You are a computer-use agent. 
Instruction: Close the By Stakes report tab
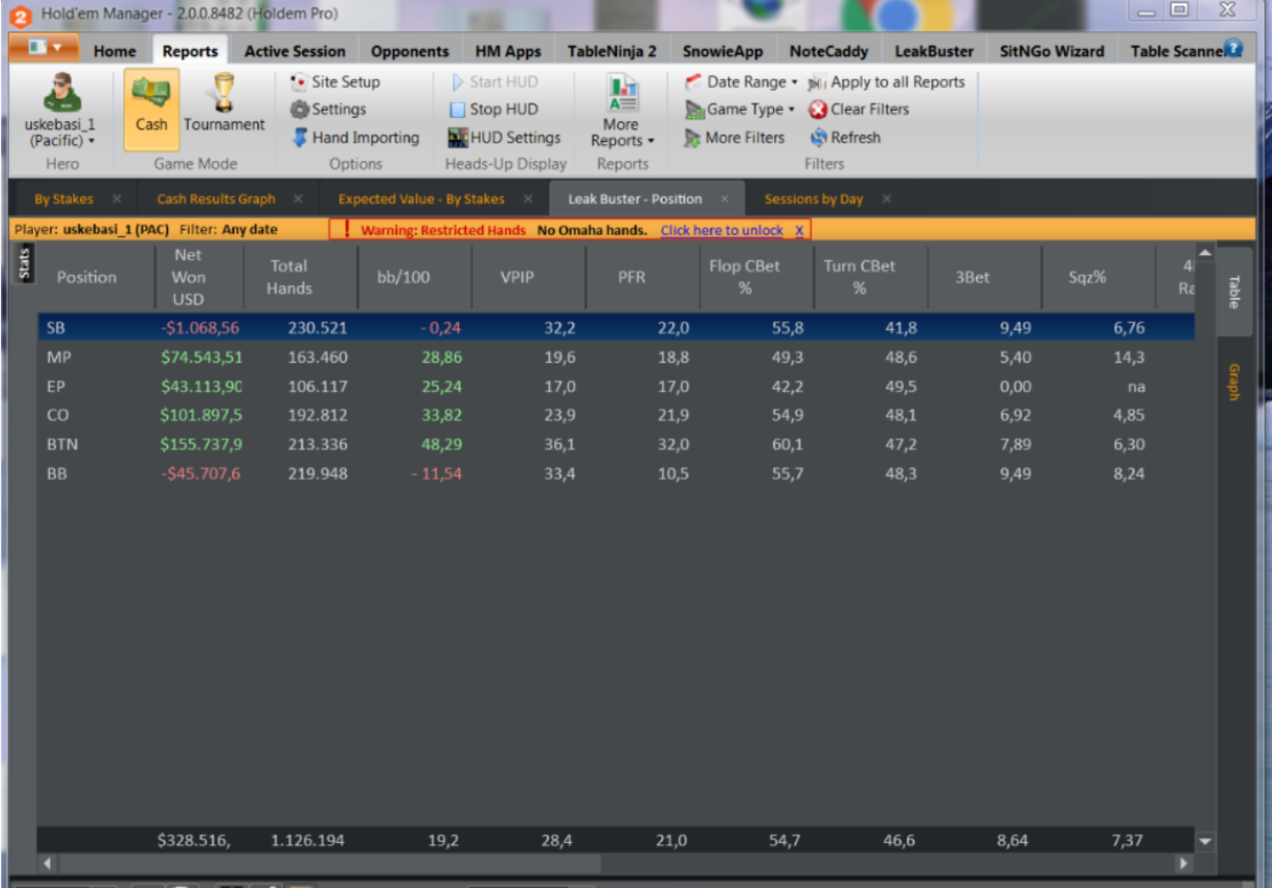[117, 199]
